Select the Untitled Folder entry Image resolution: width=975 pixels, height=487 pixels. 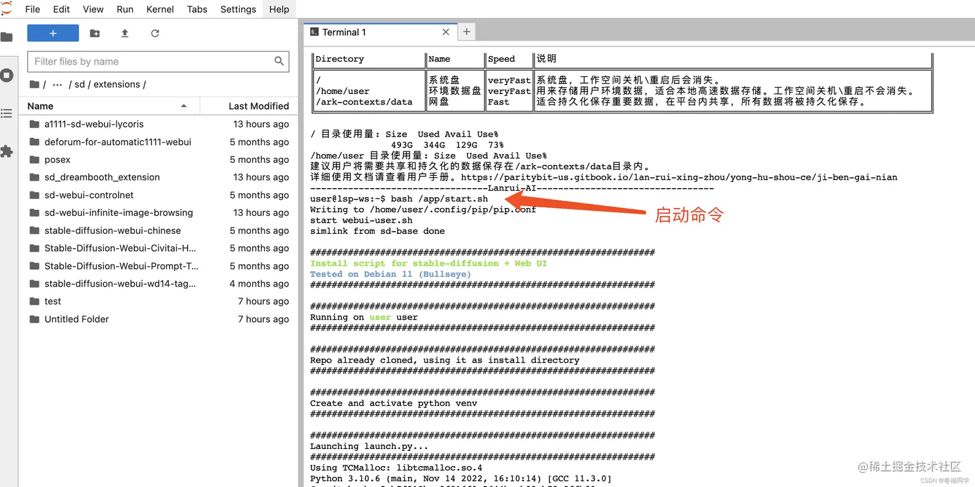(77, 320)
